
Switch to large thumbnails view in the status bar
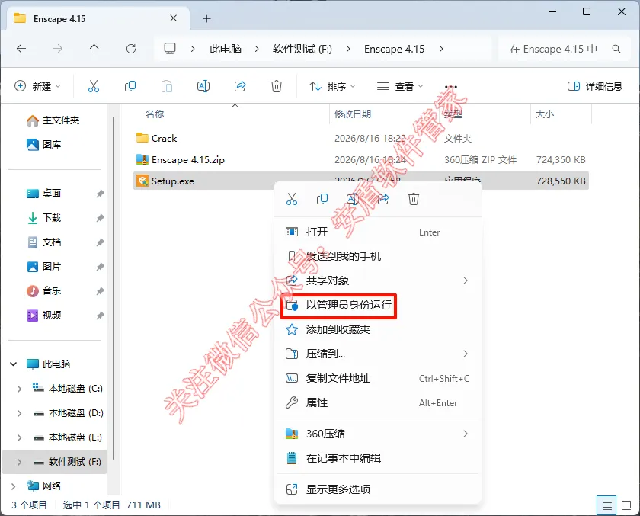pyautogui.click(x=626, y=505)
